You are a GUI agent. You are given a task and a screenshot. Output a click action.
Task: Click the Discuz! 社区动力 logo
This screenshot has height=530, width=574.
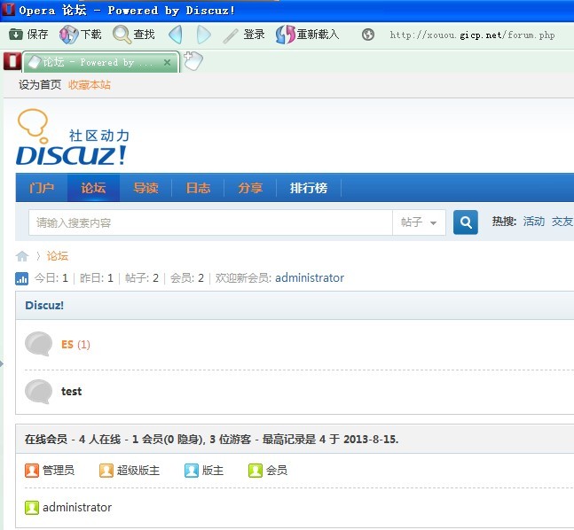point(73,137)
